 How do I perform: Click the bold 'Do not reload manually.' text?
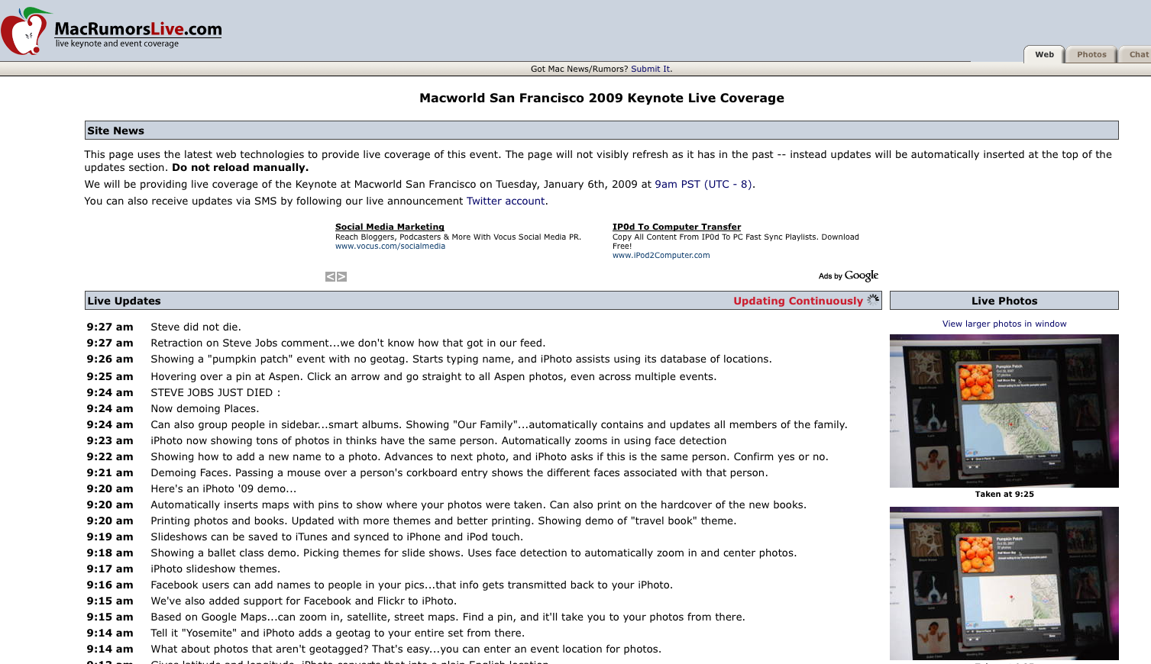241,167
